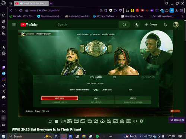Click the YouTube search input field
Screen dimensions: 186x139
pos(87,24)
